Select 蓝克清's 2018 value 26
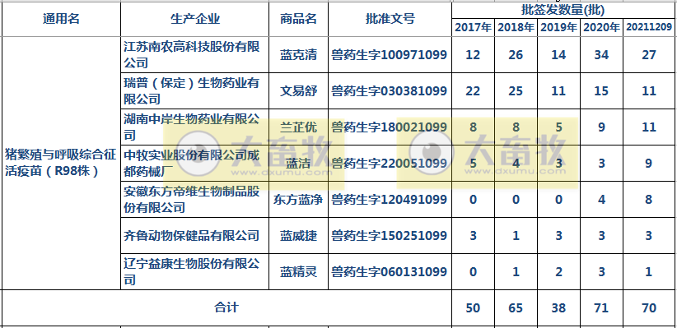Screen dimensions: 677x328 516,55
